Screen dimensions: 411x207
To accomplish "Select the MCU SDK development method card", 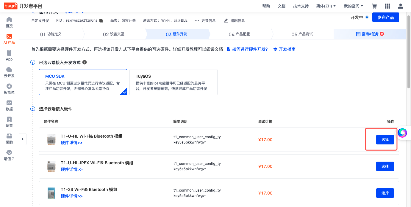I will point(83,82).
